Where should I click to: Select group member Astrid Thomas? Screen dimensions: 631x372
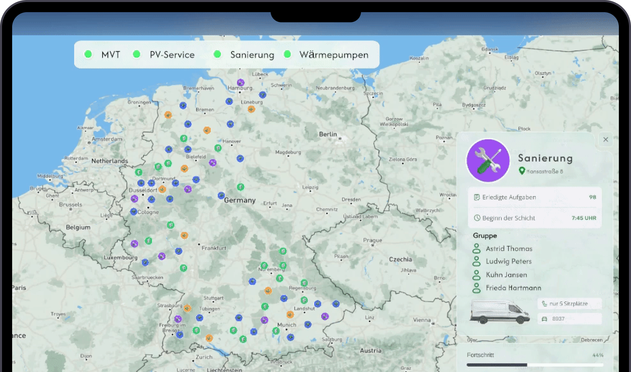pyautogui.click(x=509, y=249)
